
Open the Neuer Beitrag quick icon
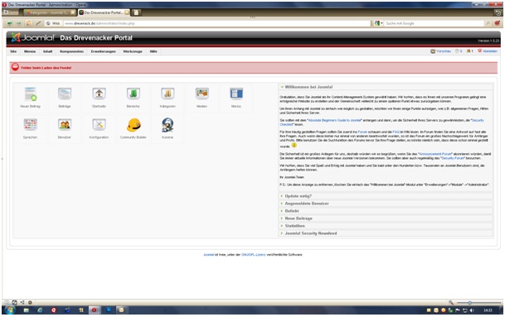(x=31, y=97)
